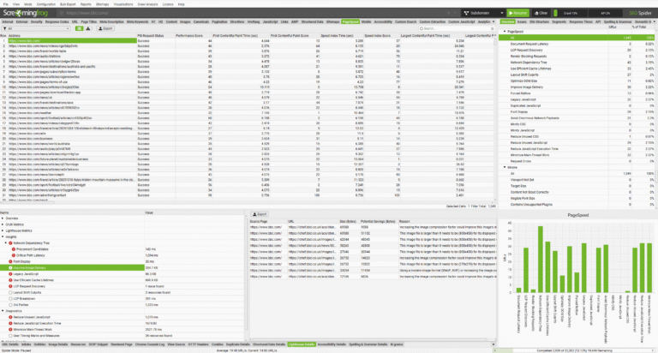Select Improve Image Delivery in details tree

[33, 266]
